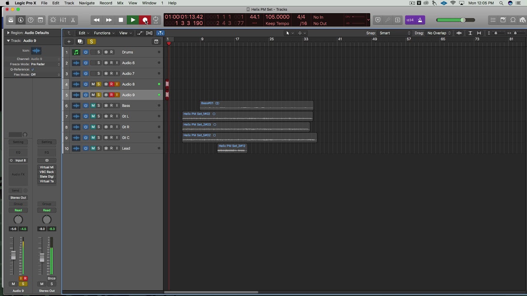Viewport: 527px width, 296px height.
Task: Open the Record menu
Action: (106, 3)
